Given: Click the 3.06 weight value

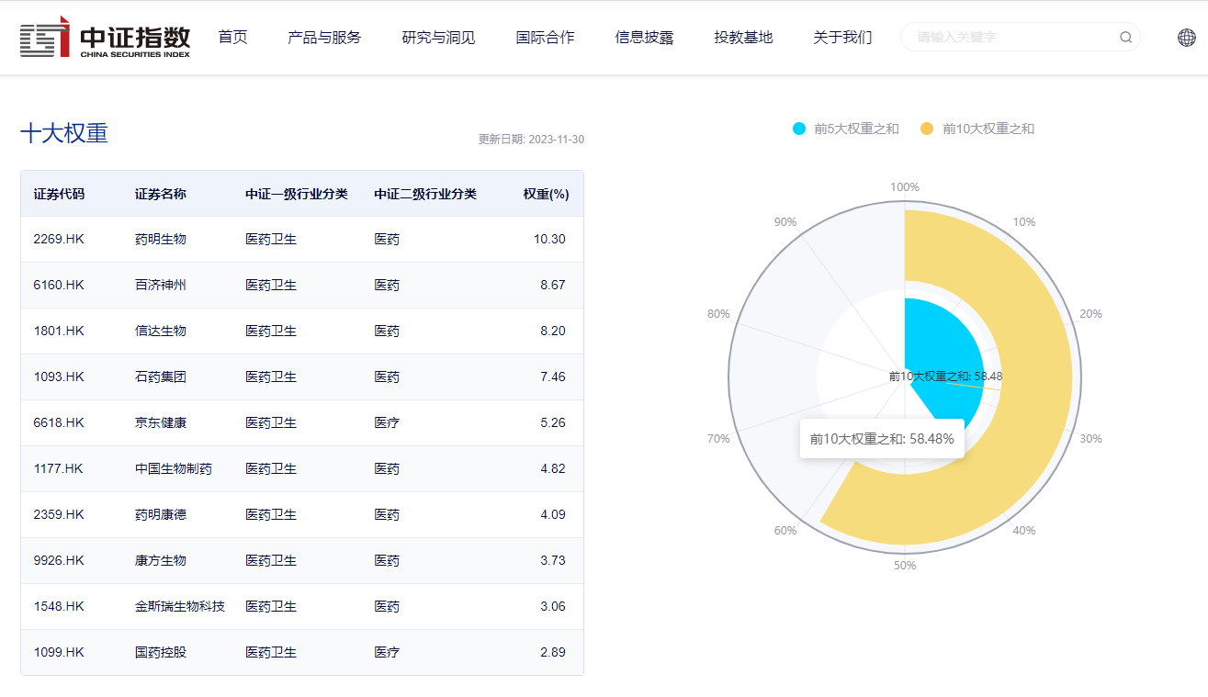Looking at the screenshot, I should point(553,606).
